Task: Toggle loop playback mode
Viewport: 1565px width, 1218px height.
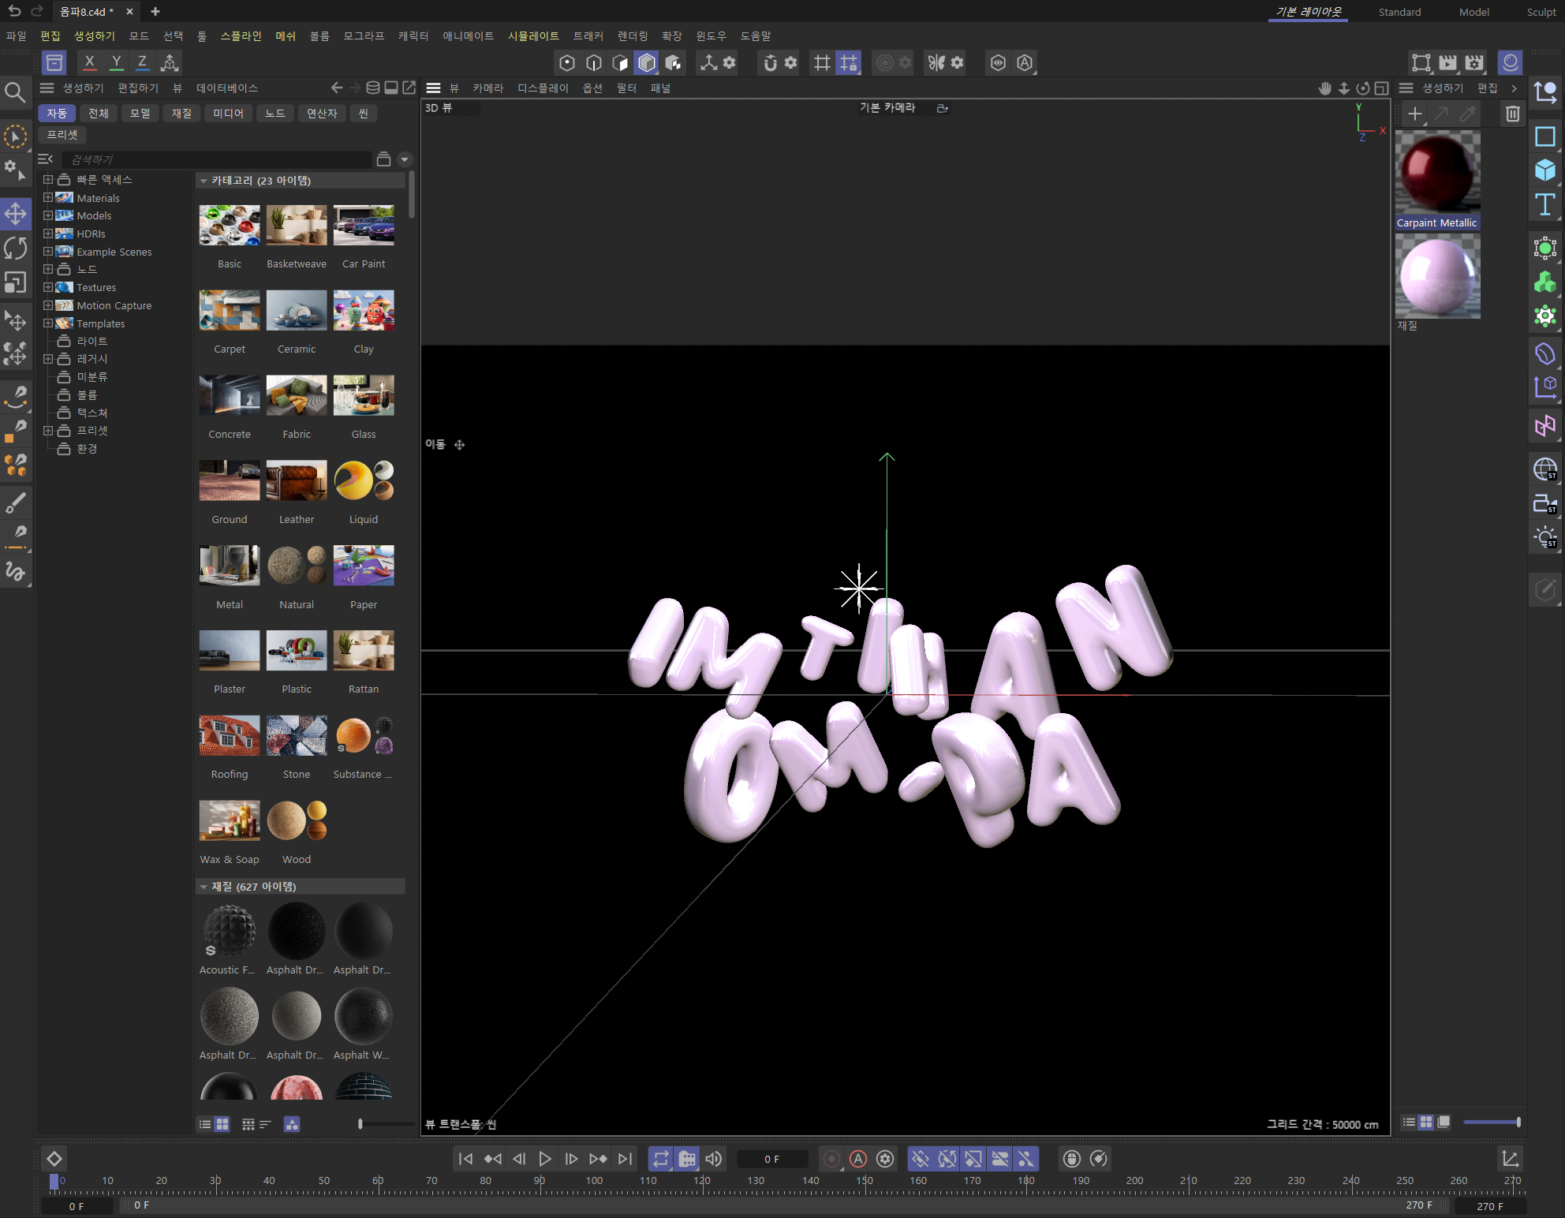Action: coord(661,1159)
